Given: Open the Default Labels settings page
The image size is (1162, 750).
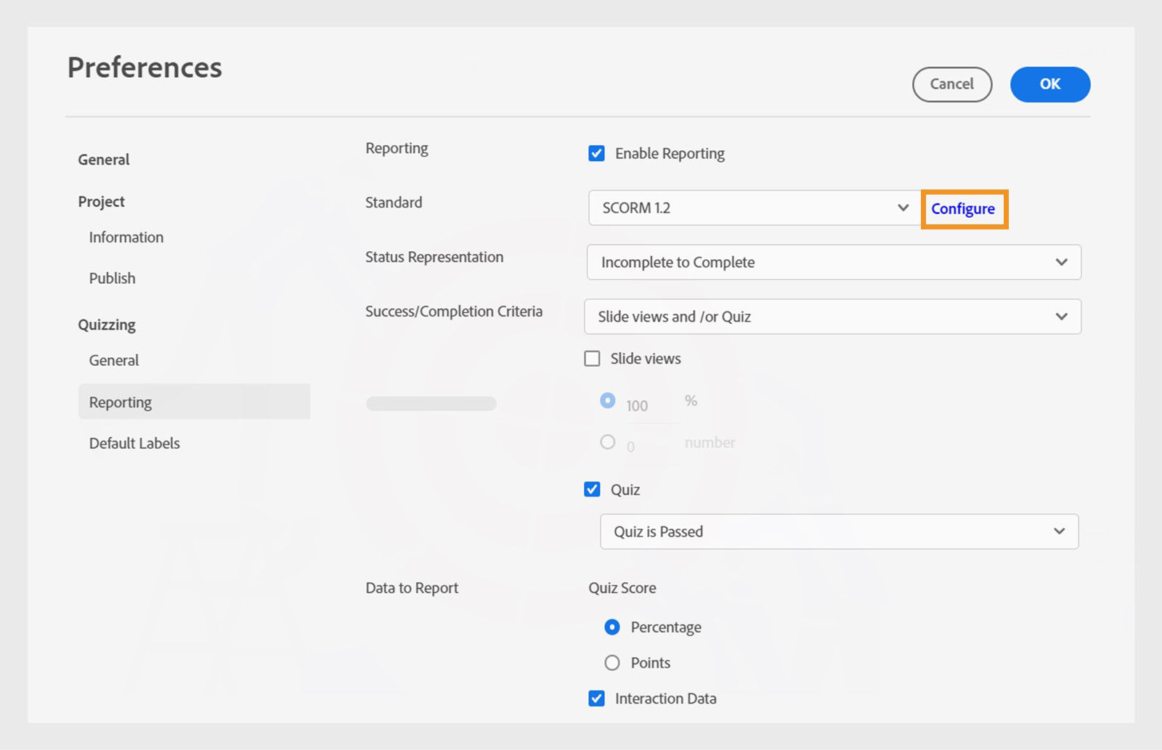Looking at the screenshot, I should [134, 443].
